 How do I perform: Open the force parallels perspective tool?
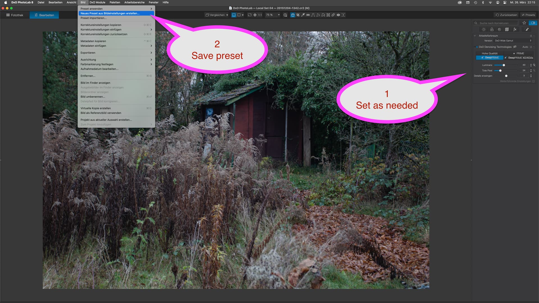[313, 15]
